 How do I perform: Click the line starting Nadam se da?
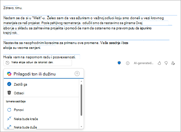[84, 18]
